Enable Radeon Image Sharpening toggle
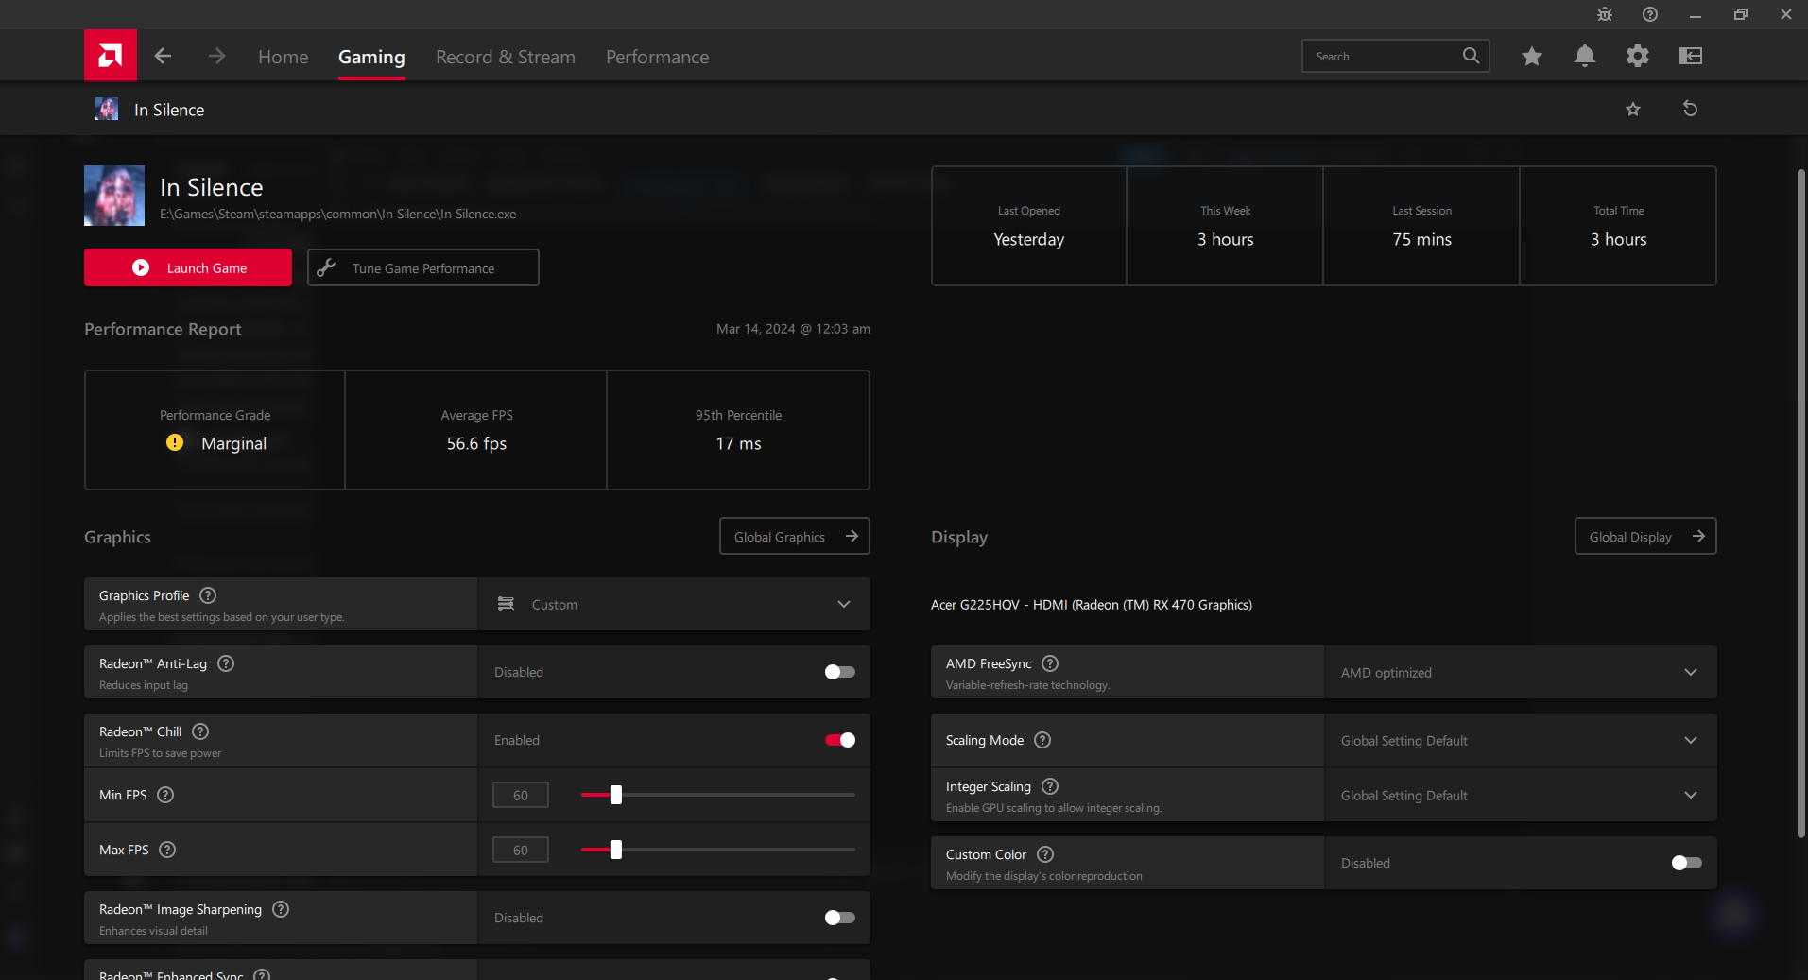 click(x=839, y=918)
